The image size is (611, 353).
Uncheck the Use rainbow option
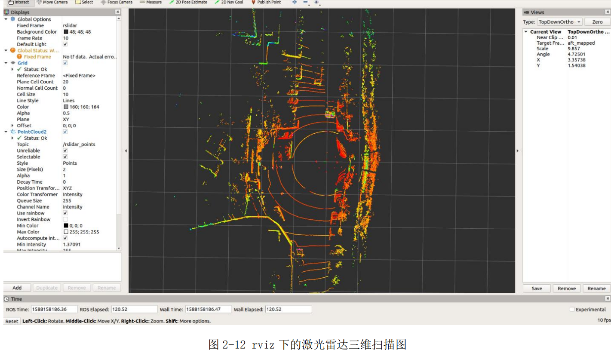[65, 213]
